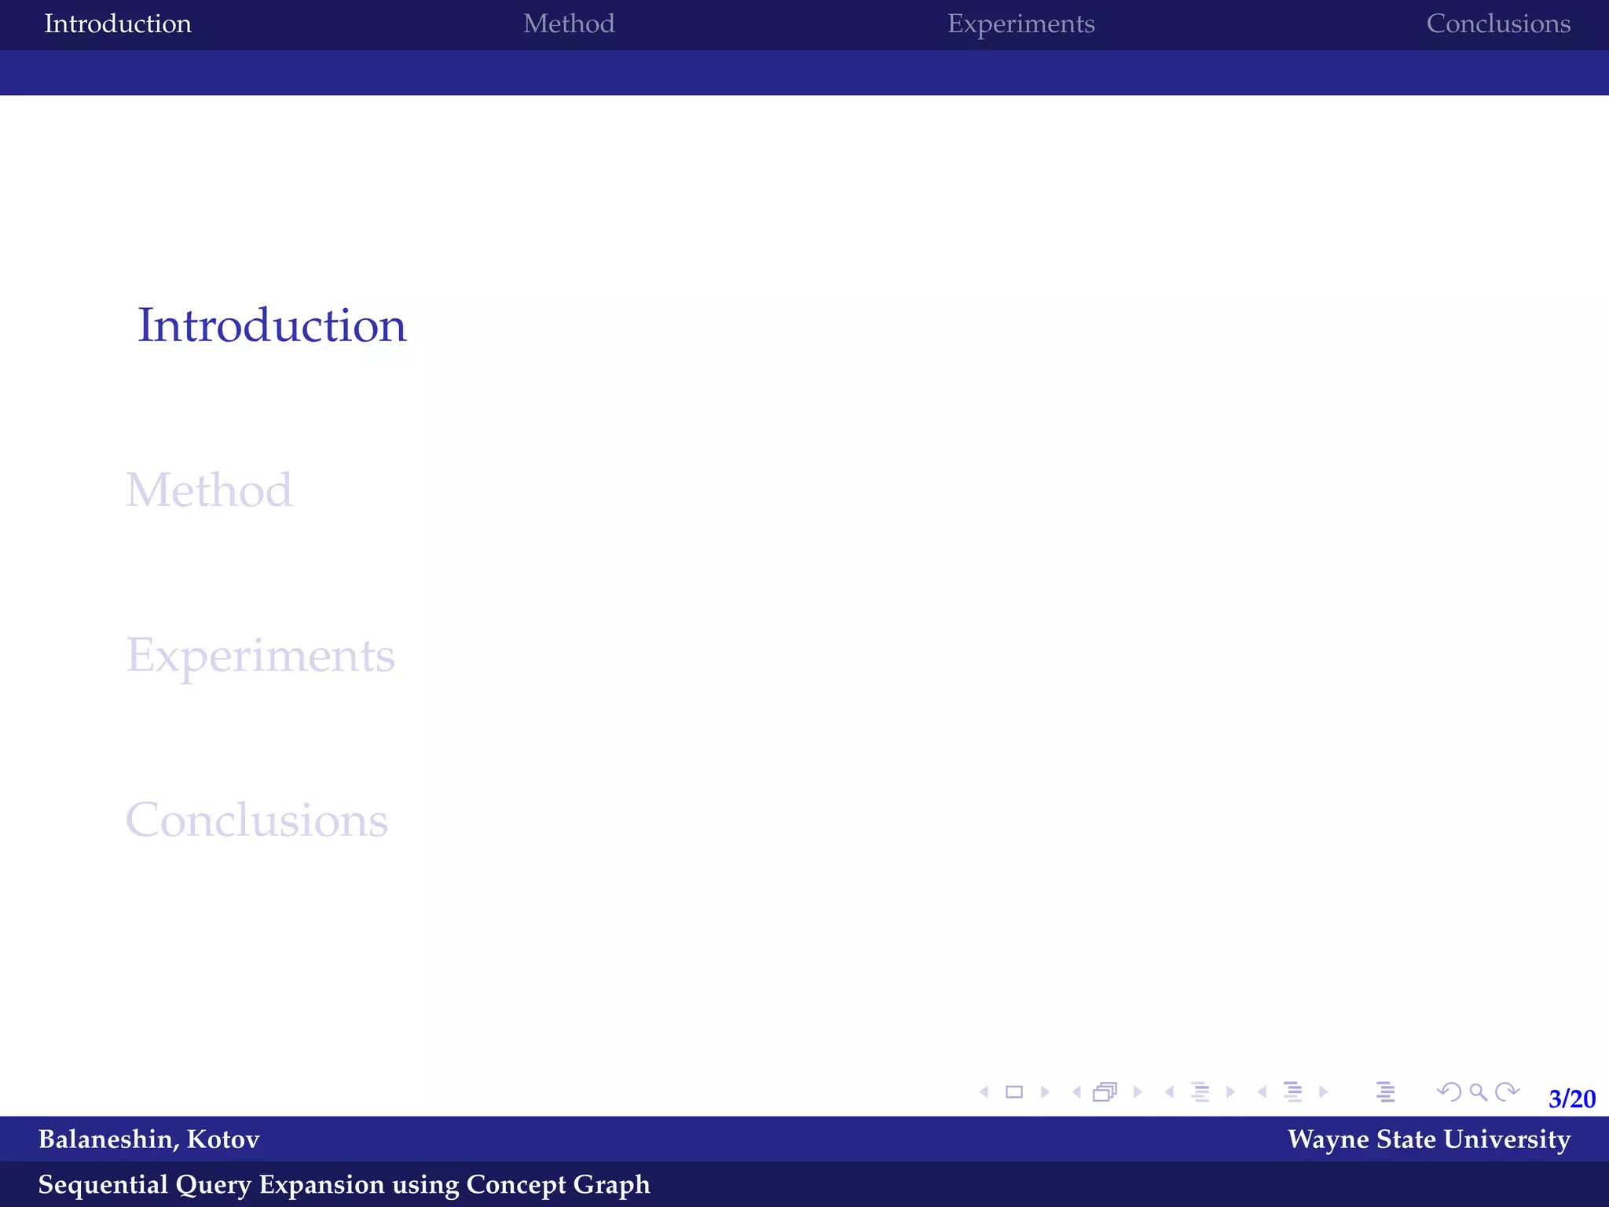Click the search magnifier icon
This screenshot has height=1207, width=1609.
[1478, 1092]
